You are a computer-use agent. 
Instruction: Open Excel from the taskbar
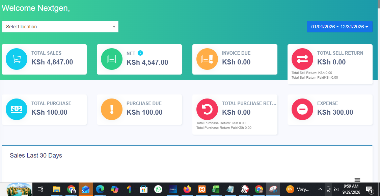click(x=216, y=189)
